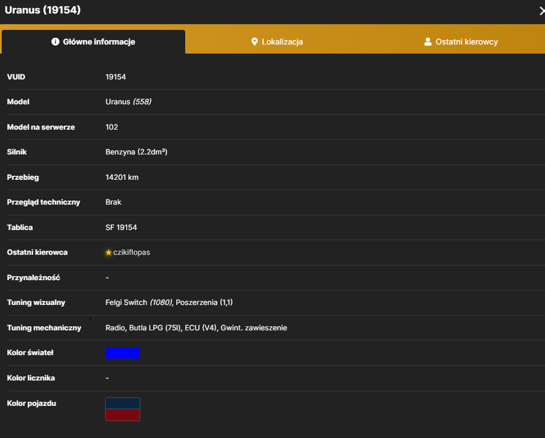Select the engine value Benzyna (2.2dm³)
545x438 pixels.
pos(137,152)
